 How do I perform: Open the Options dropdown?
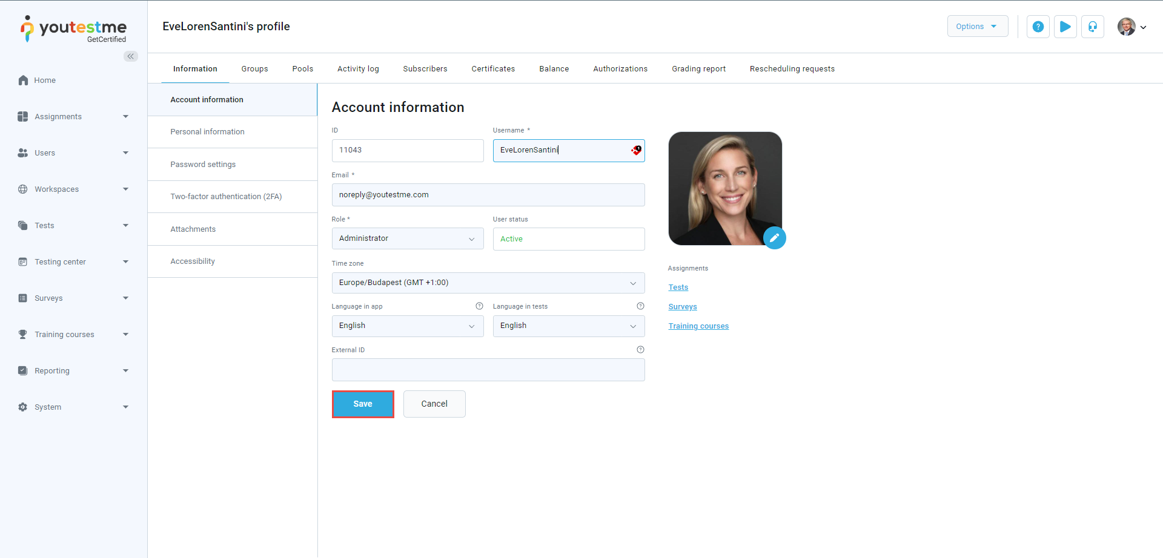pyautogui.click(x=978, y=27)
